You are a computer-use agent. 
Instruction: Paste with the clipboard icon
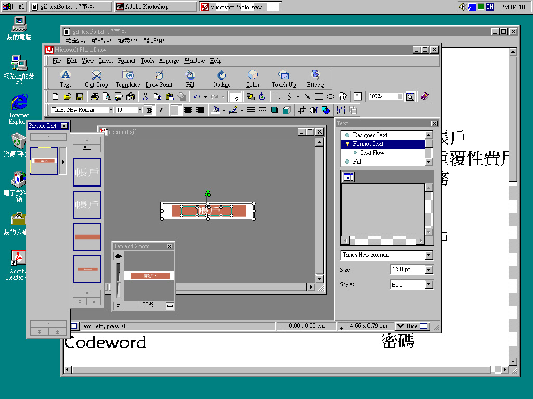(x=169, y=97)
